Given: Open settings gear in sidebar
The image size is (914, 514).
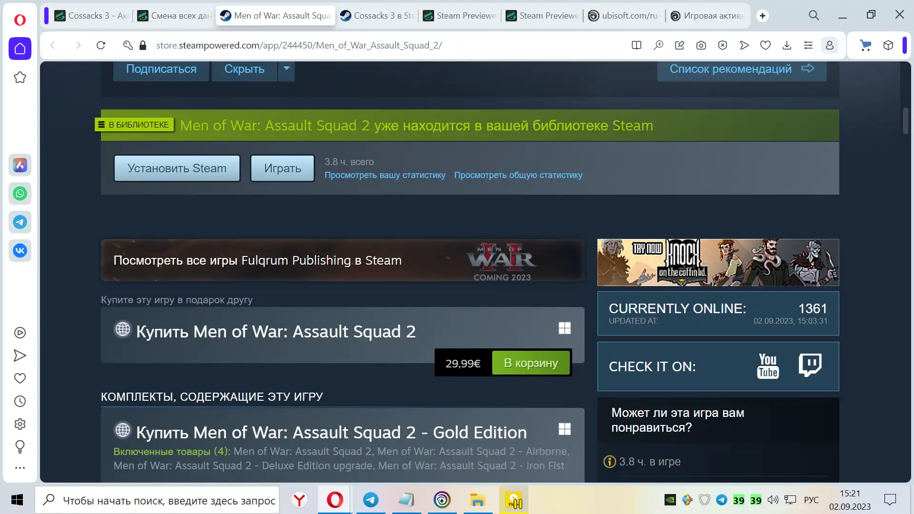Looking at the screenshot, I should [20, 424].
